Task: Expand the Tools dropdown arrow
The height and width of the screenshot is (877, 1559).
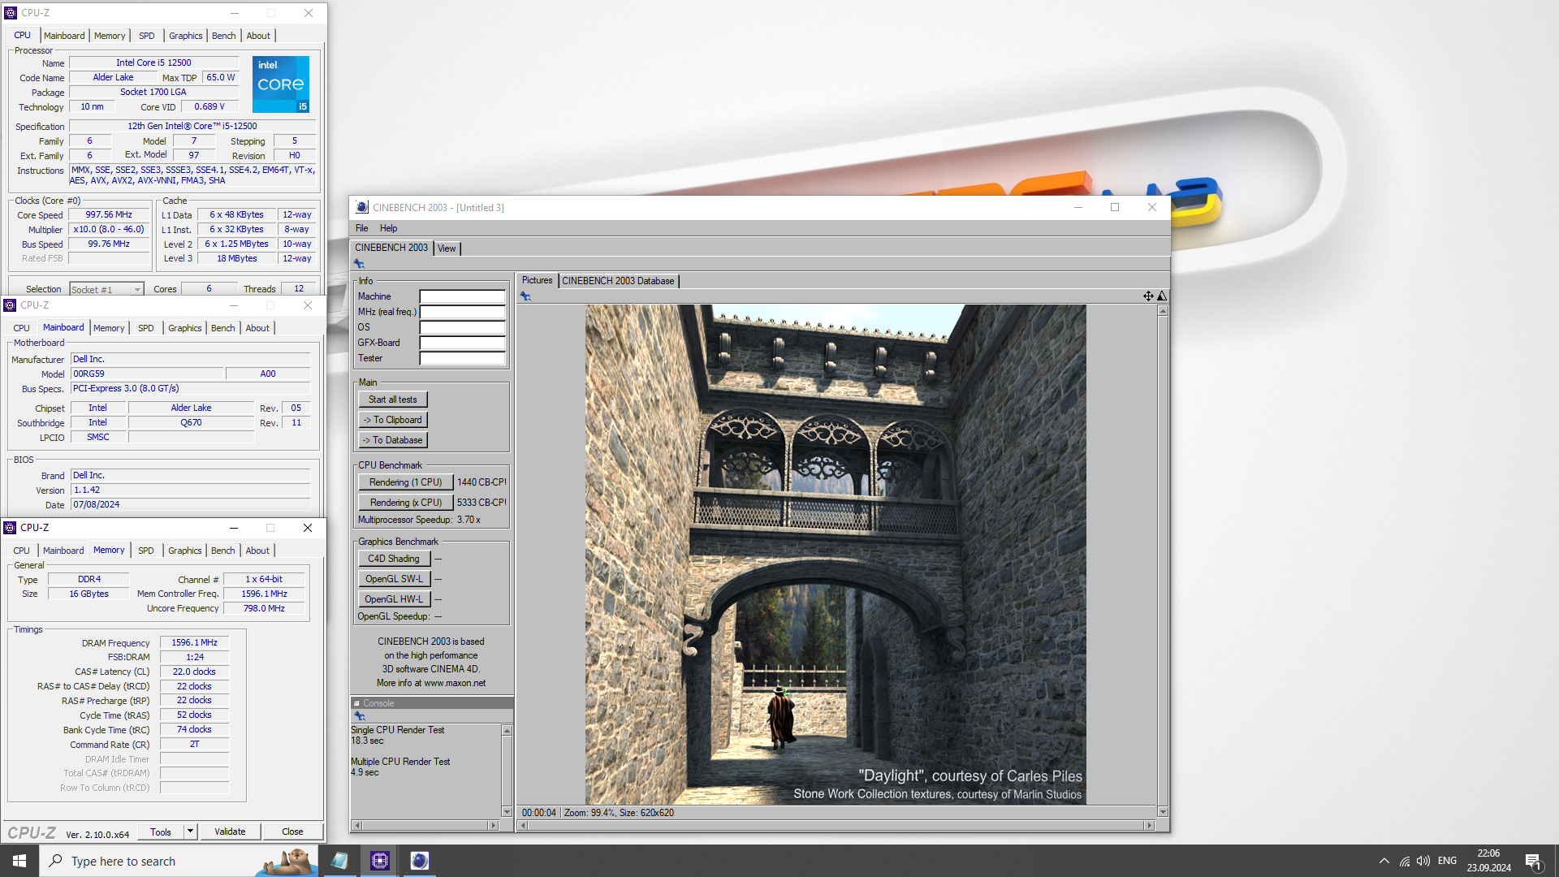Action: [190, 832]
